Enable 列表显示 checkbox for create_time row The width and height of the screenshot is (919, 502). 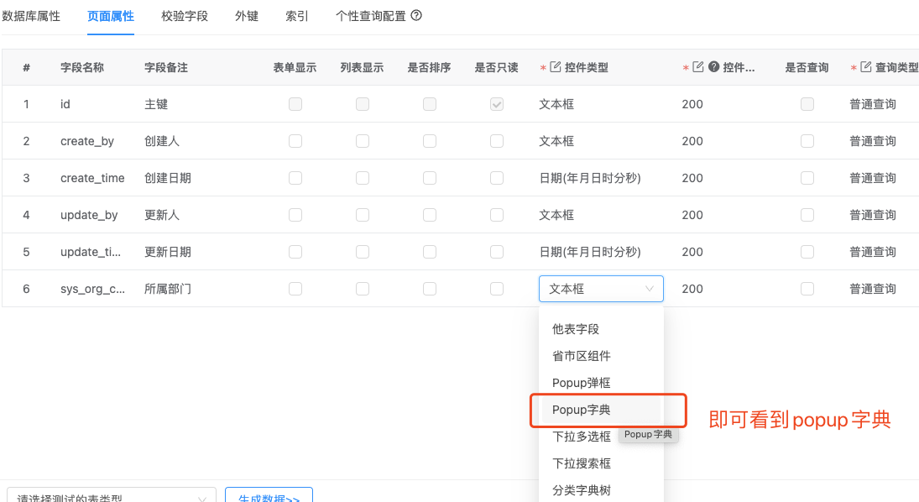point(363,178)
